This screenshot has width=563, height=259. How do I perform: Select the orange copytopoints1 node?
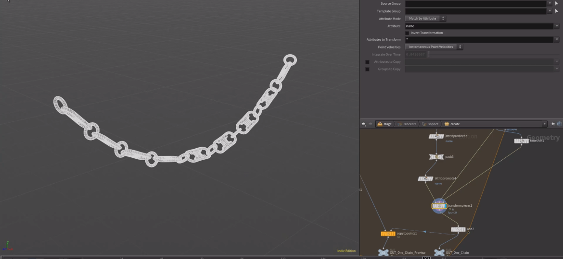point(387,234)
